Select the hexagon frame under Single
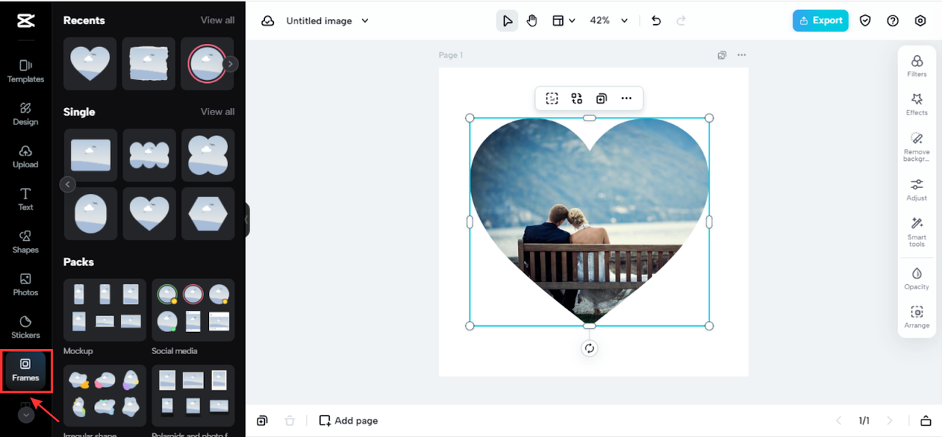 pyautogui.click(x=208, y=214)
